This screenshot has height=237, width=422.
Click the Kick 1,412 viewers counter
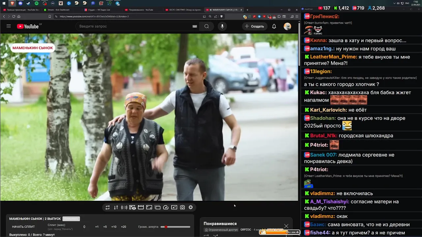341,8
